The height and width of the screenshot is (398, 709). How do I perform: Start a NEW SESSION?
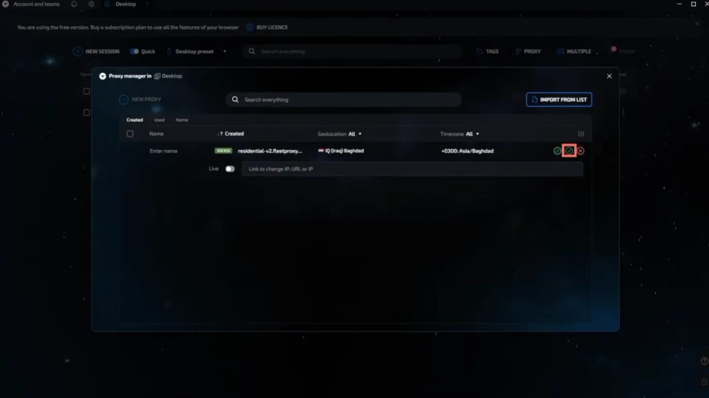(x=96, y=52)
